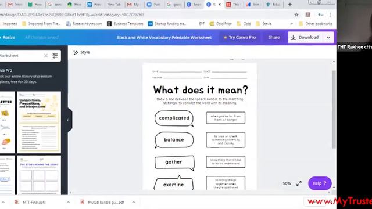This screenshot has height=209, width=372.
Task: Select the Conjunctions, Prepositions template thumbnail
Action: tap(39, 122)
